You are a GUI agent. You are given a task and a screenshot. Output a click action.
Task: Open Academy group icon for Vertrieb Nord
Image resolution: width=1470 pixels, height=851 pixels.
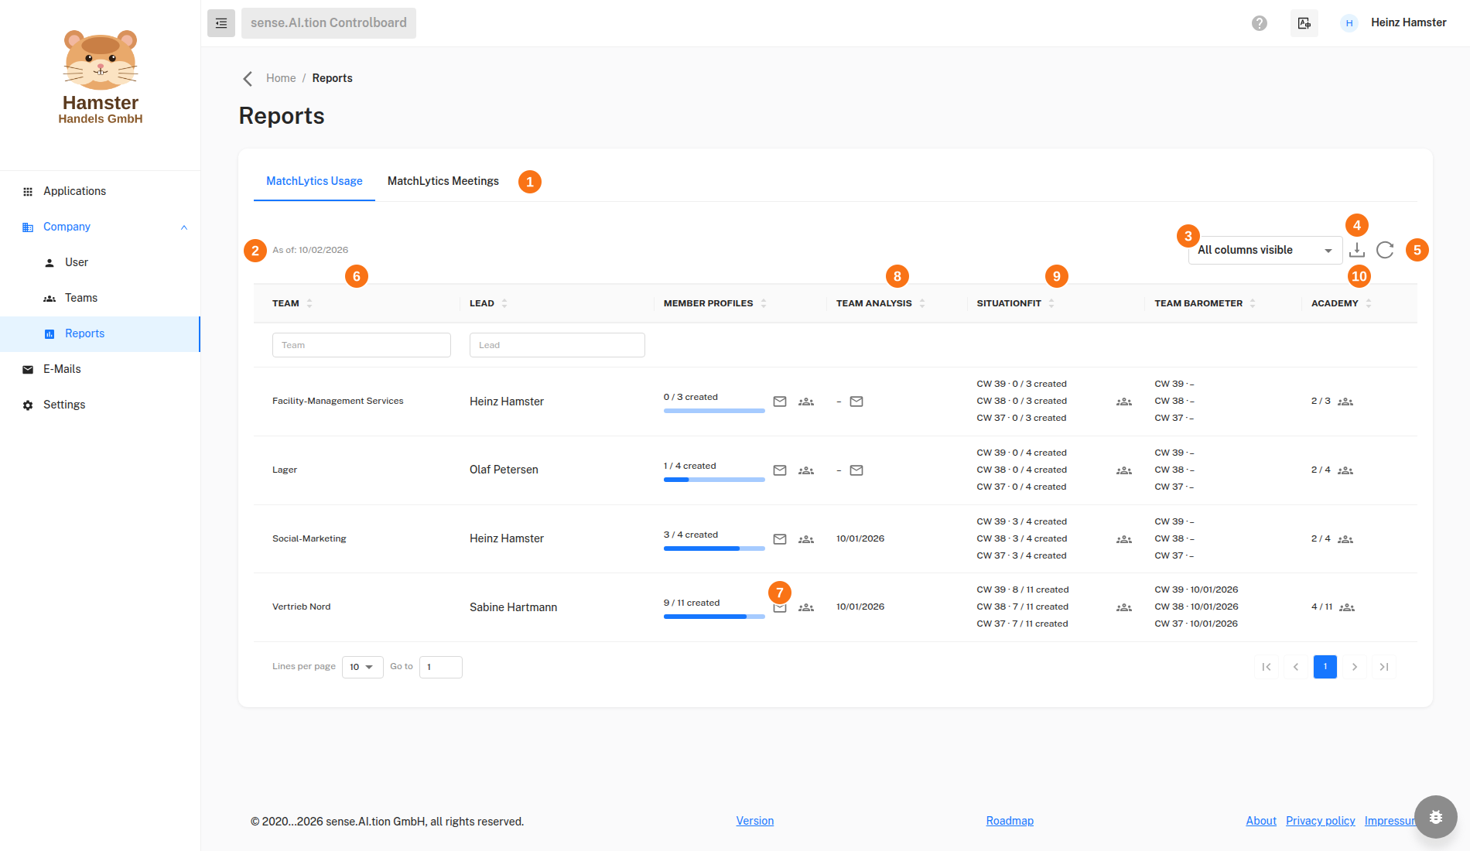pyautogui.click(x=1347, y=607)
